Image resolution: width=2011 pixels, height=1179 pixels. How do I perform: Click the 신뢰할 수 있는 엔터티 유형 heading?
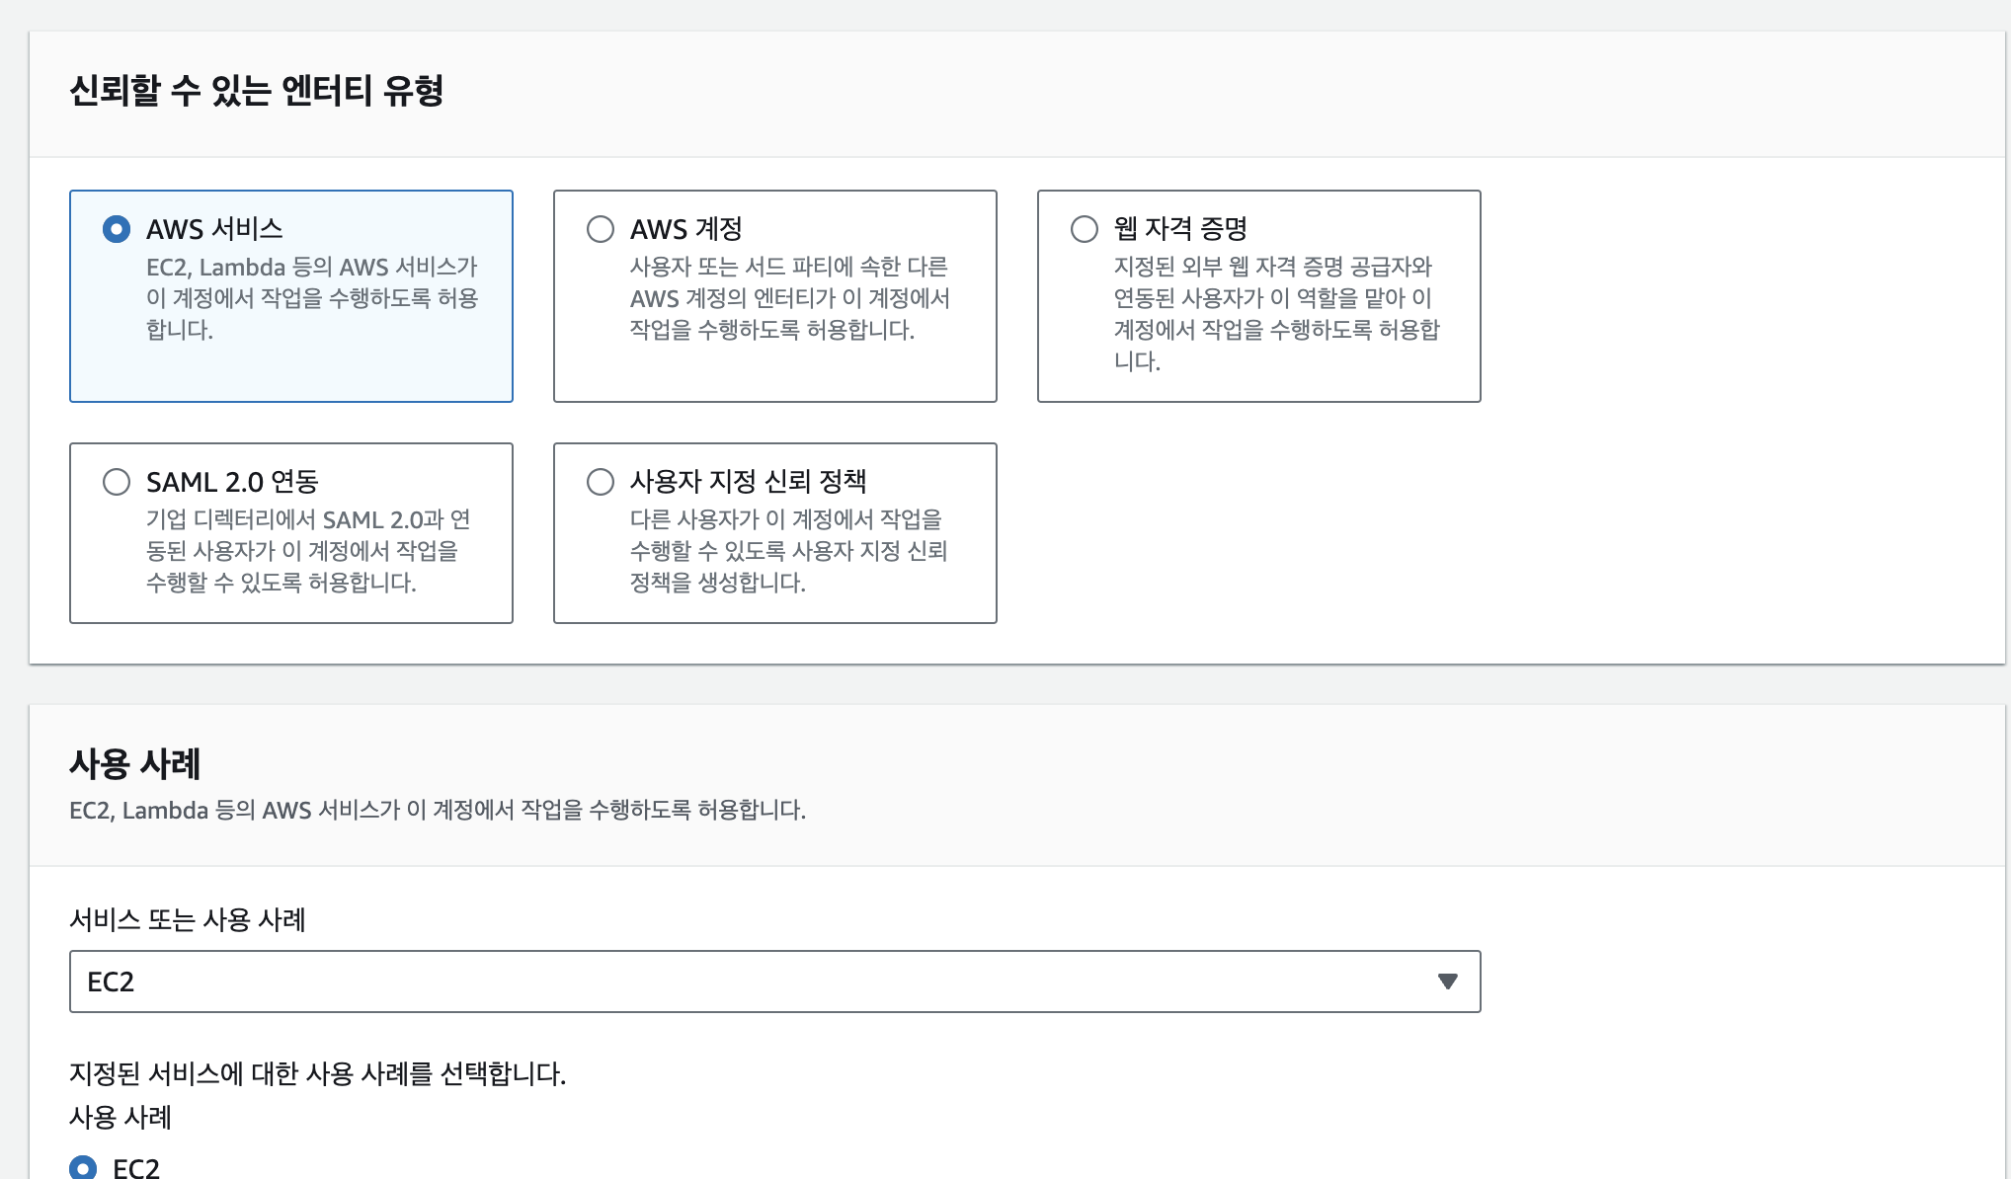pyautogui.click(x=257, y=91)
